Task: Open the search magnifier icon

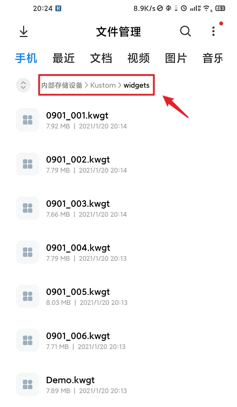Action: (x=185, y=32)
